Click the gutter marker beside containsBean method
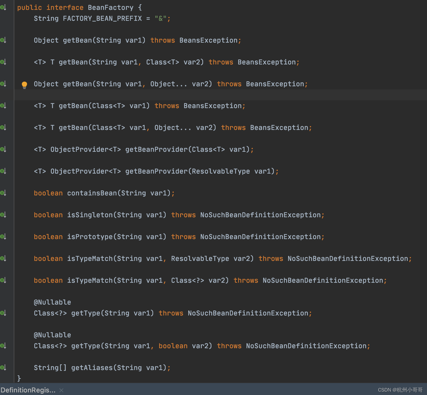The image size is (427, 395). pos(3,193)
